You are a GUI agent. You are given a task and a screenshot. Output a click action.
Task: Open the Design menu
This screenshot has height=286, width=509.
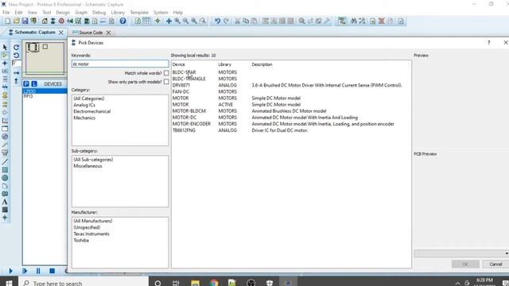pos(63,13)
